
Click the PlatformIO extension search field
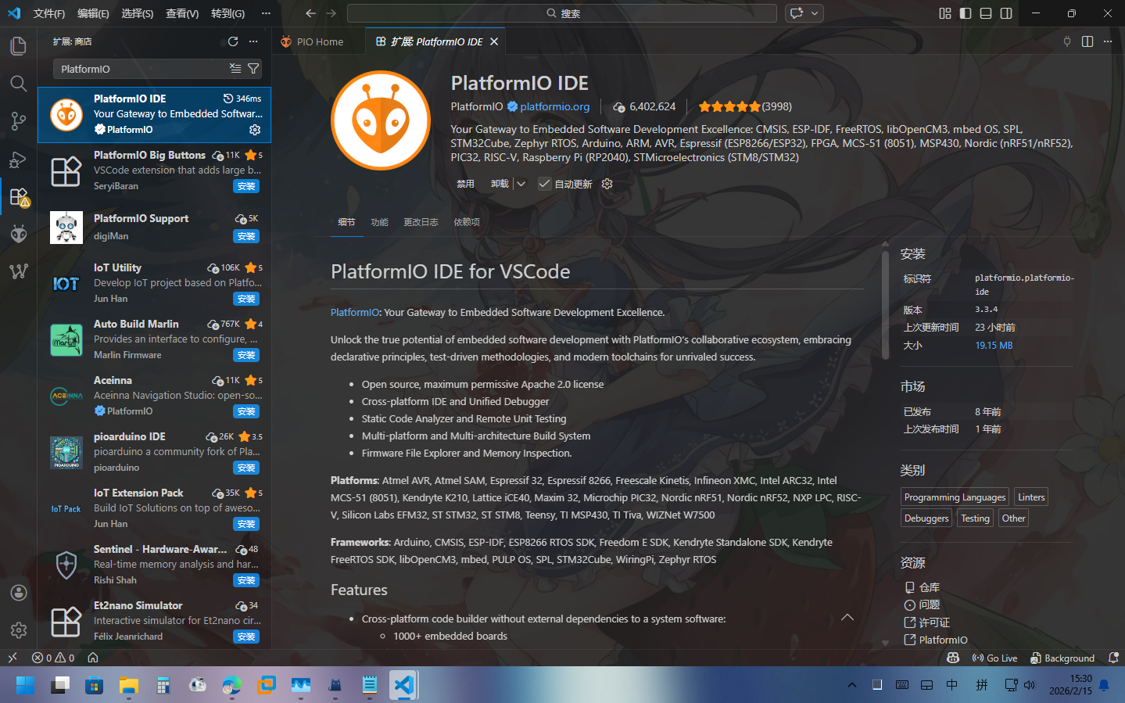tap(141, 69)
